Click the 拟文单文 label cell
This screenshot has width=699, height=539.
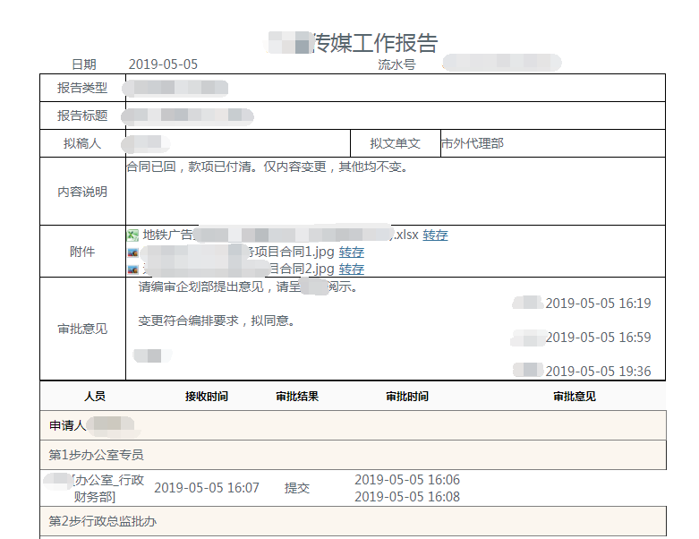[x=395, y=143]
